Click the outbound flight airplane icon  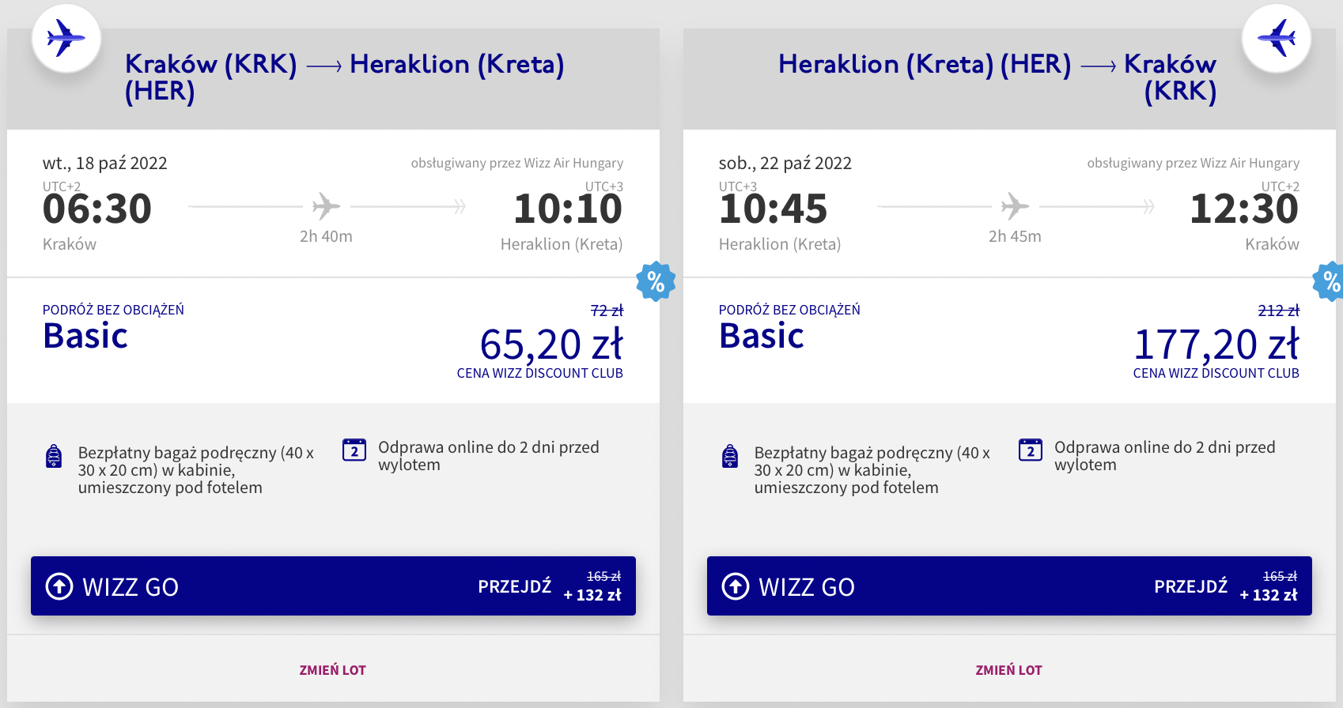[x=66, y=38]
